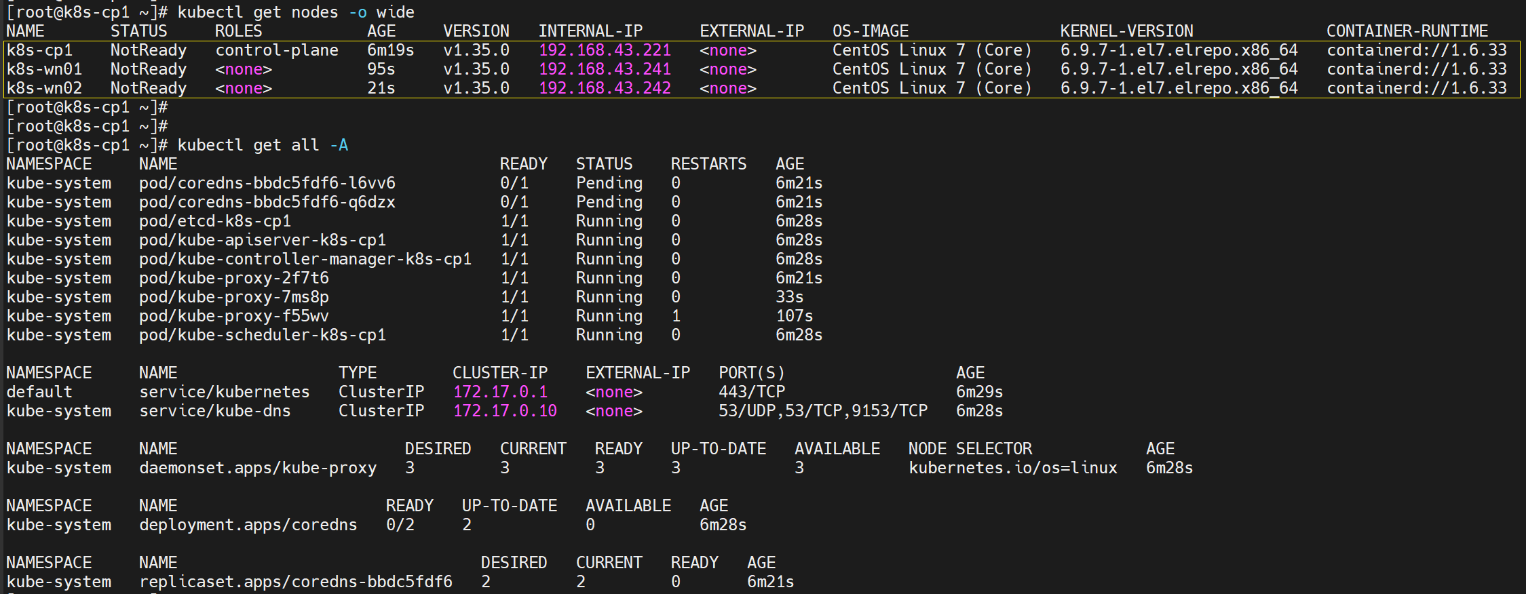This screenshot has width=1526, height=594.
Task: Select internal IP 192.168.43.241
Action: coord(605,69)
